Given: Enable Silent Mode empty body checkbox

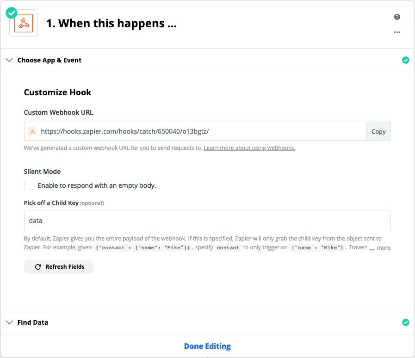Looking at the screenshot, I should [x=29, y=185].
